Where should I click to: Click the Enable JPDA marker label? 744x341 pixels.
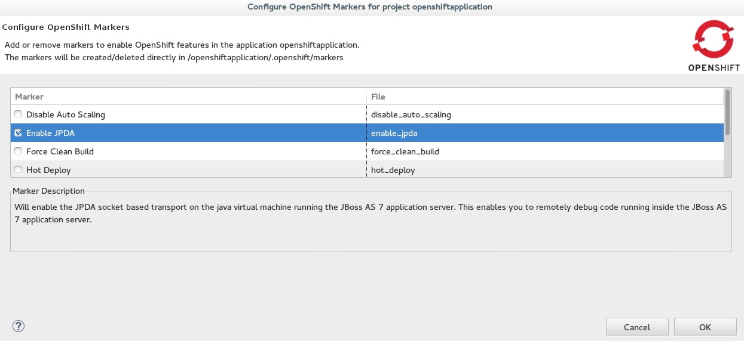point(50,133)
